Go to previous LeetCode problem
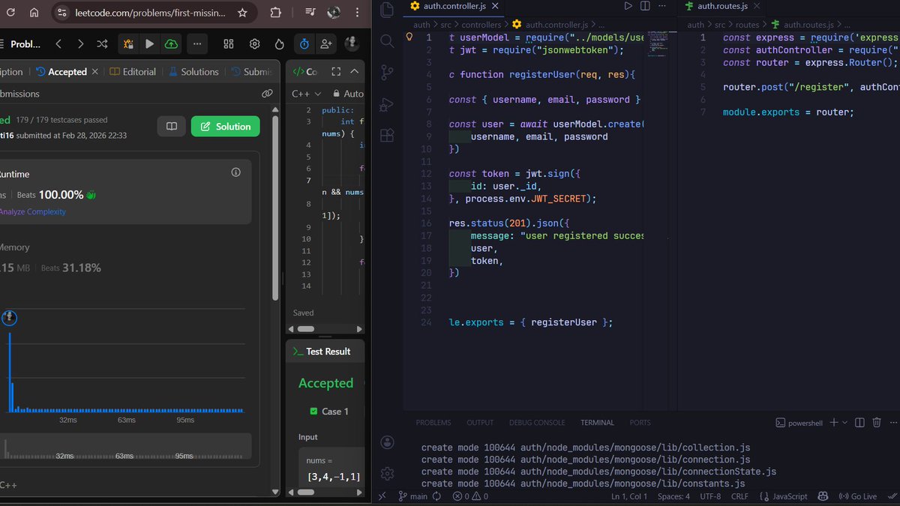Viewport: 900px width, 506px height. click(58, 44)
